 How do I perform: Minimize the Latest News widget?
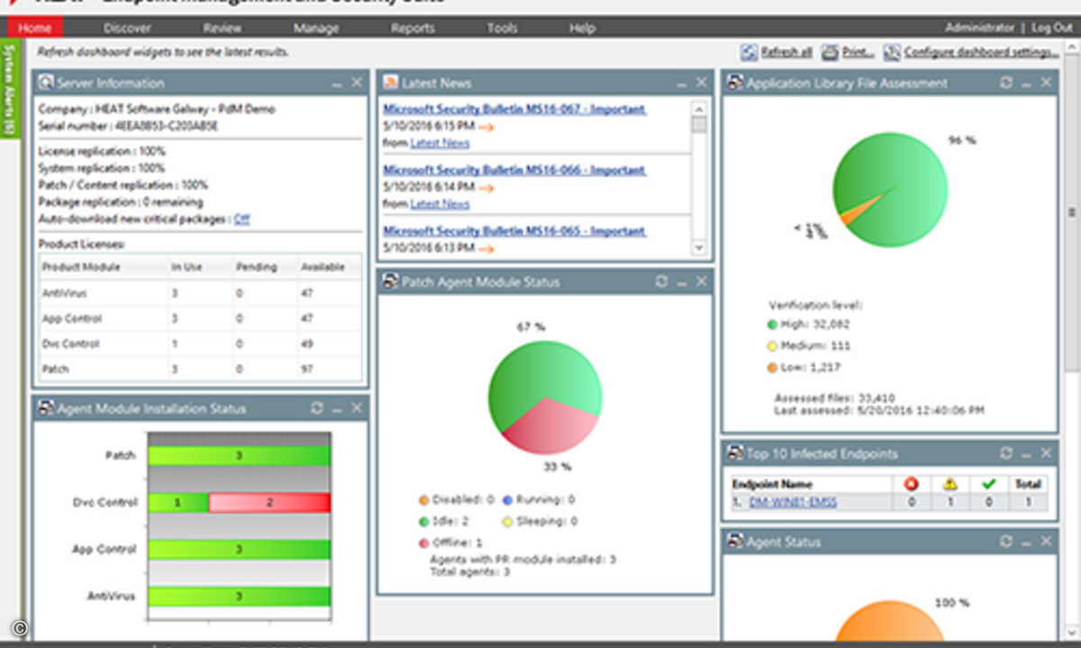coord(681,83)
